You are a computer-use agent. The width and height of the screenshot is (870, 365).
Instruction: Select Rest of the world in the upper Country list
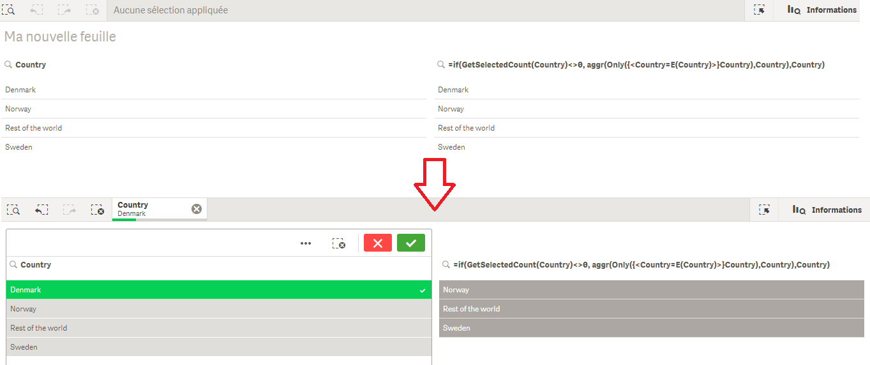pos(215,128)
